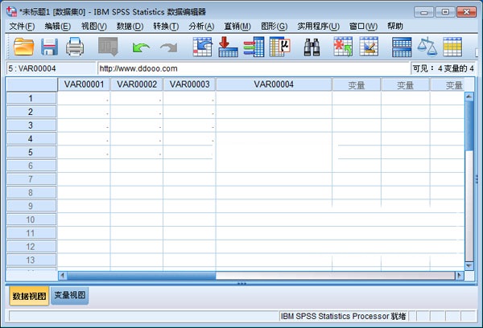Switch to the 变量视图 tab
Screen dimensions: 483x328
[71, 296]
